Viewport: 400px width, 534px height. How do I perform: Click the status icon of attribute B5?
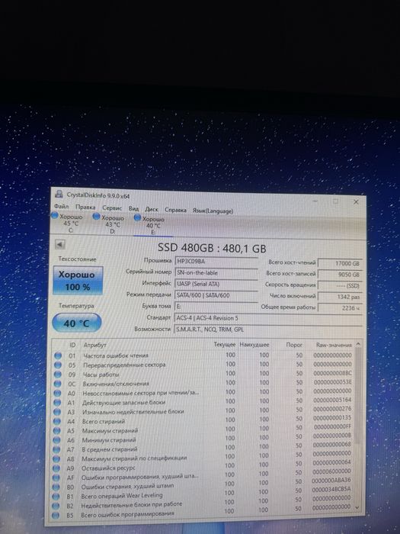click(x=56, y=515)
